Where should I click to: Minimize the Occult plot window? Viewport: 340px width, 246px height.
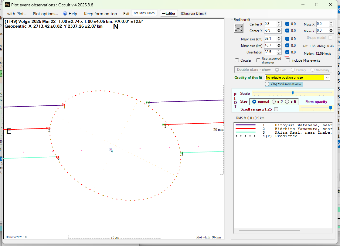click(x=303, y=5)
